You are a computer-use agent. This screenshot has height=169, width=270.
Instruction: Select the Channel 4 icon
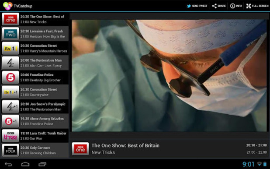click(x=10, y=63)
